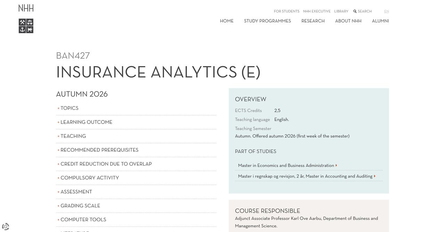This screenshot has width=445, height=232.
Task: Click the Teaching language value English
Action: pyautogui.click(x=282, y=119)
